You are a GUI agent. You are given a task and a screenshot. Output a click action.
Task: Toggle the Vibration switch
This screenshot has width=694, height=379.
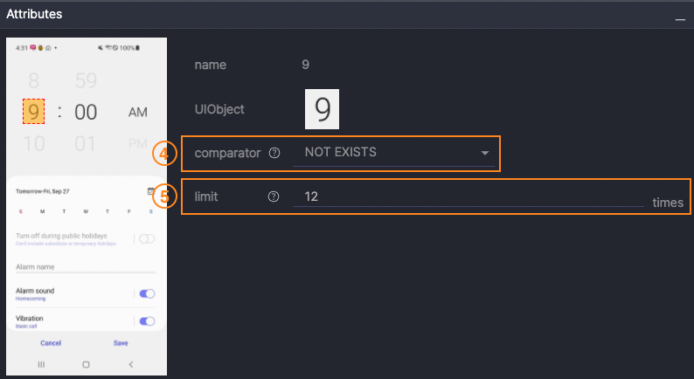pyautogui.click(x=147, y=321)
